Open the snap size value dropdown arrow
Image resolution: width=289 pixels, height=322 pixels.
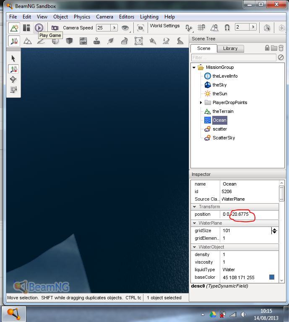[x=253, y=27]
